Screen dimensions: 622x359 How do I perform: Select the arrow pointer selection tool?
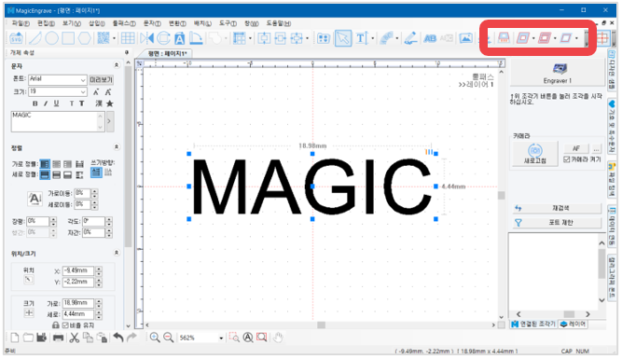(343, 38)
